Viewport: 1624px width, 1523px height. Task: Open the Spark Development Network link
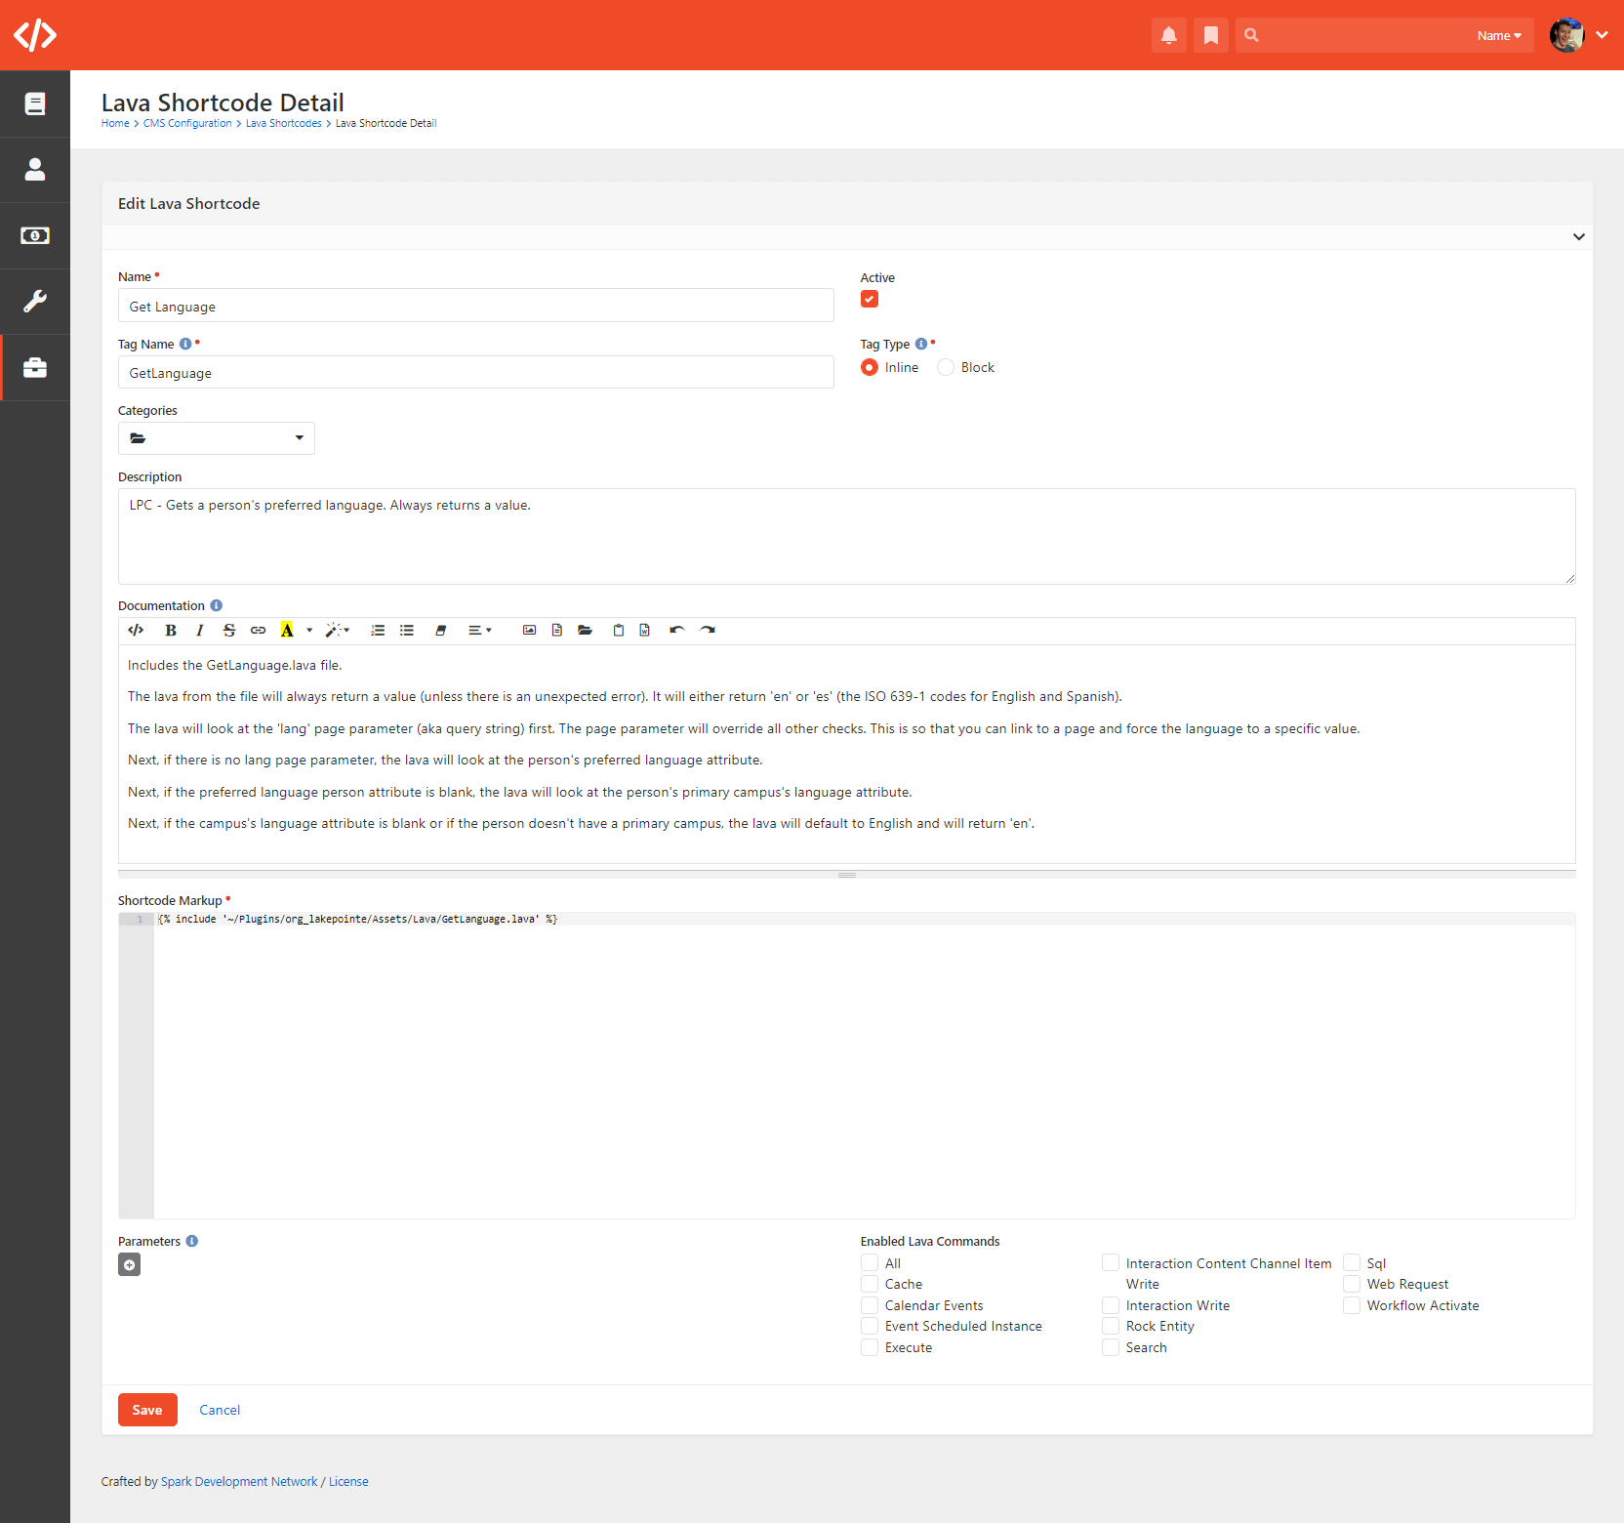pos(239,1481)
